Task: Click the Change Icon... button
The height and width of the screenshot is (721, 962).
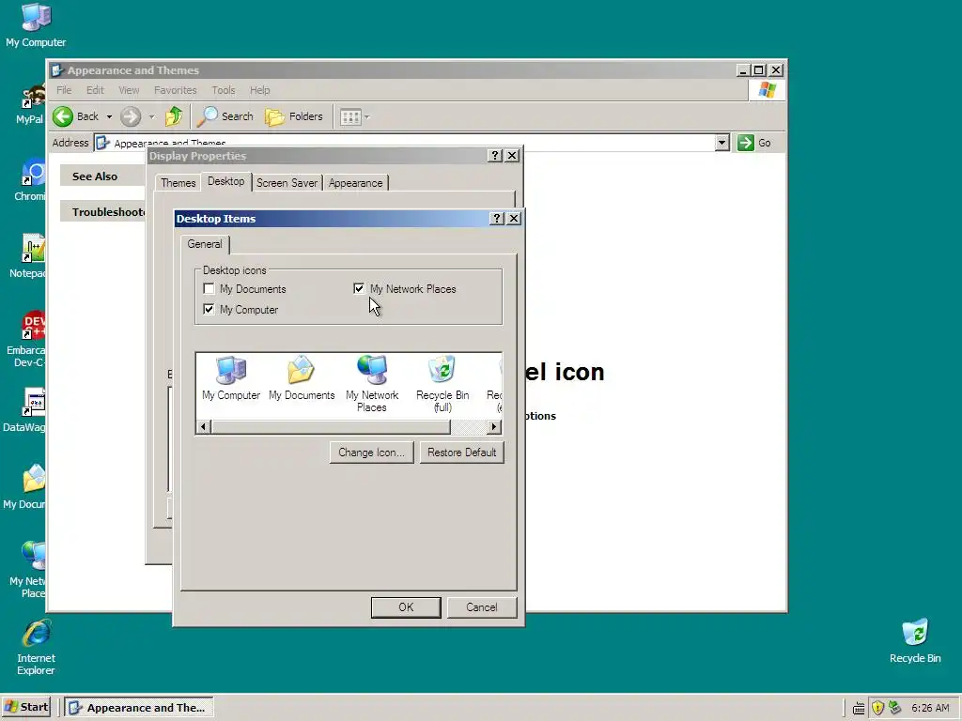Action: (x=371, y=453)
